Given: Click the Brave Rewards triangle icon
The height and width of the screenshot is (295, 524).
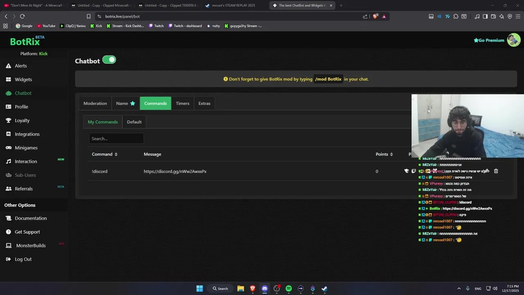Looking at the screenshot, I should (384, 16).
